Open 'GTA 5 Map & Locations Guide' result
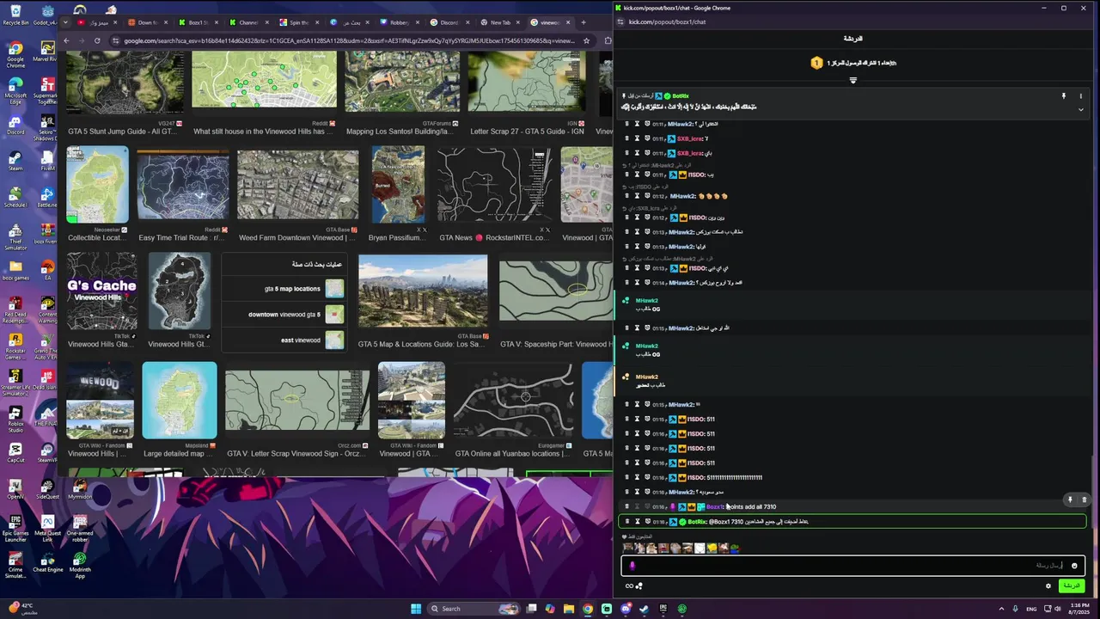The image size is (1100, 619). 423,291
